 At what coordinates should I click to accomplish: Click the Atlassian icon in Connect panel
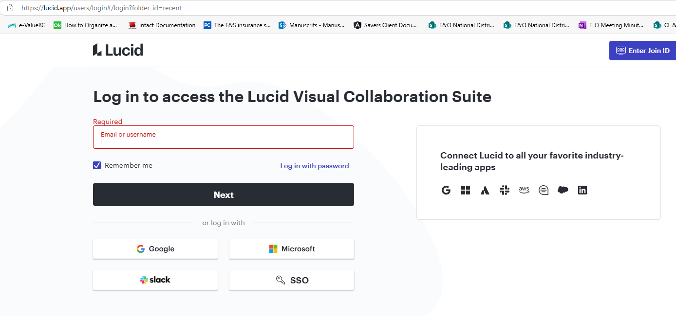coord(485,190)
